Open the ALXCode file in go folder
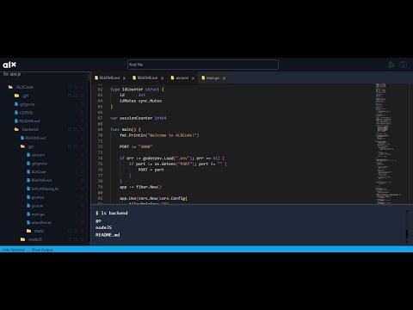This screenshot has height=310, width=413. point(36,171)
